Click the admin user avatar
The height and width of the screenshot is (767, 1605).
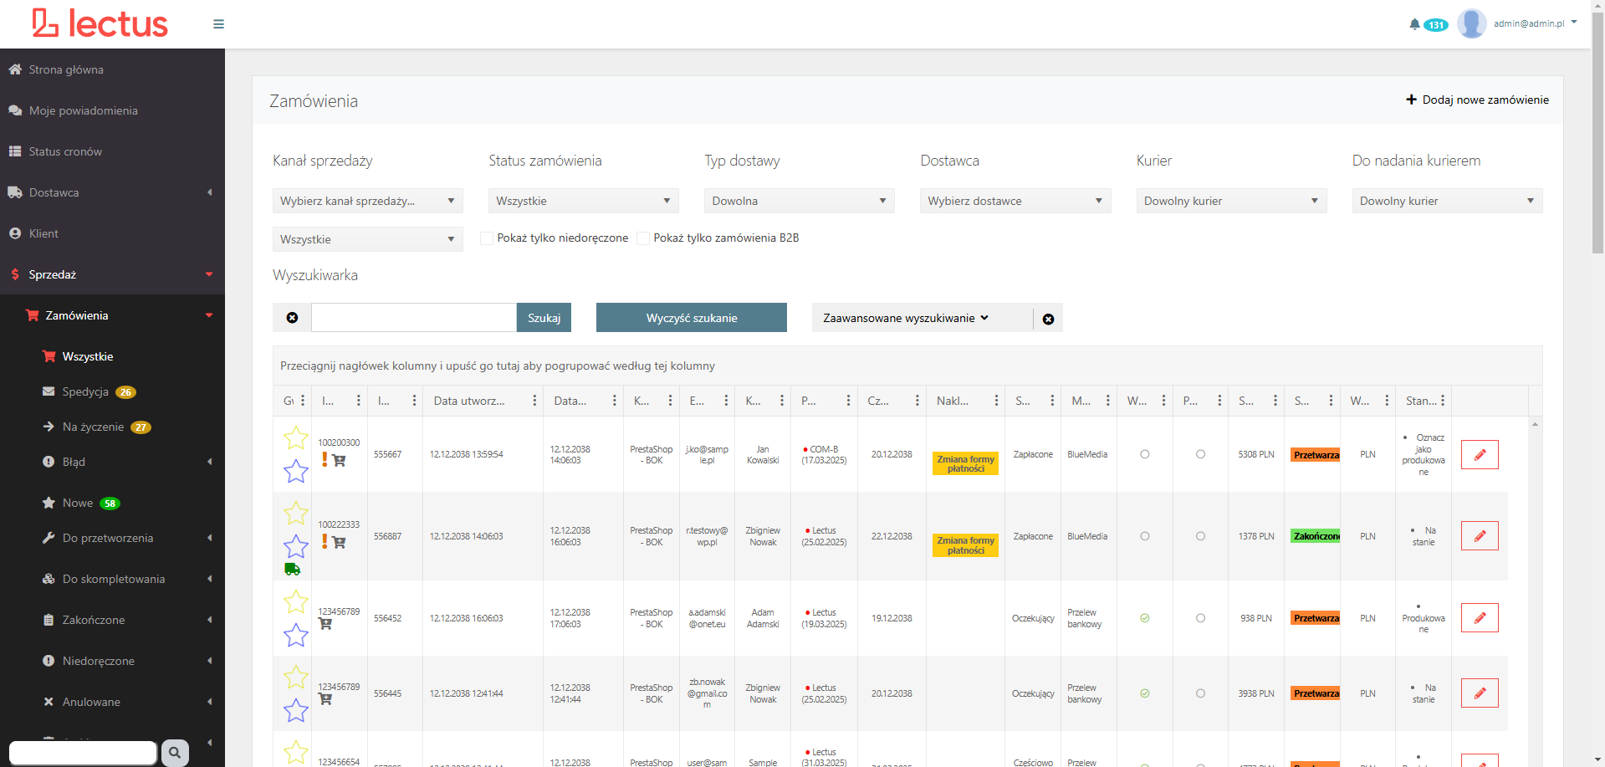1471,23
